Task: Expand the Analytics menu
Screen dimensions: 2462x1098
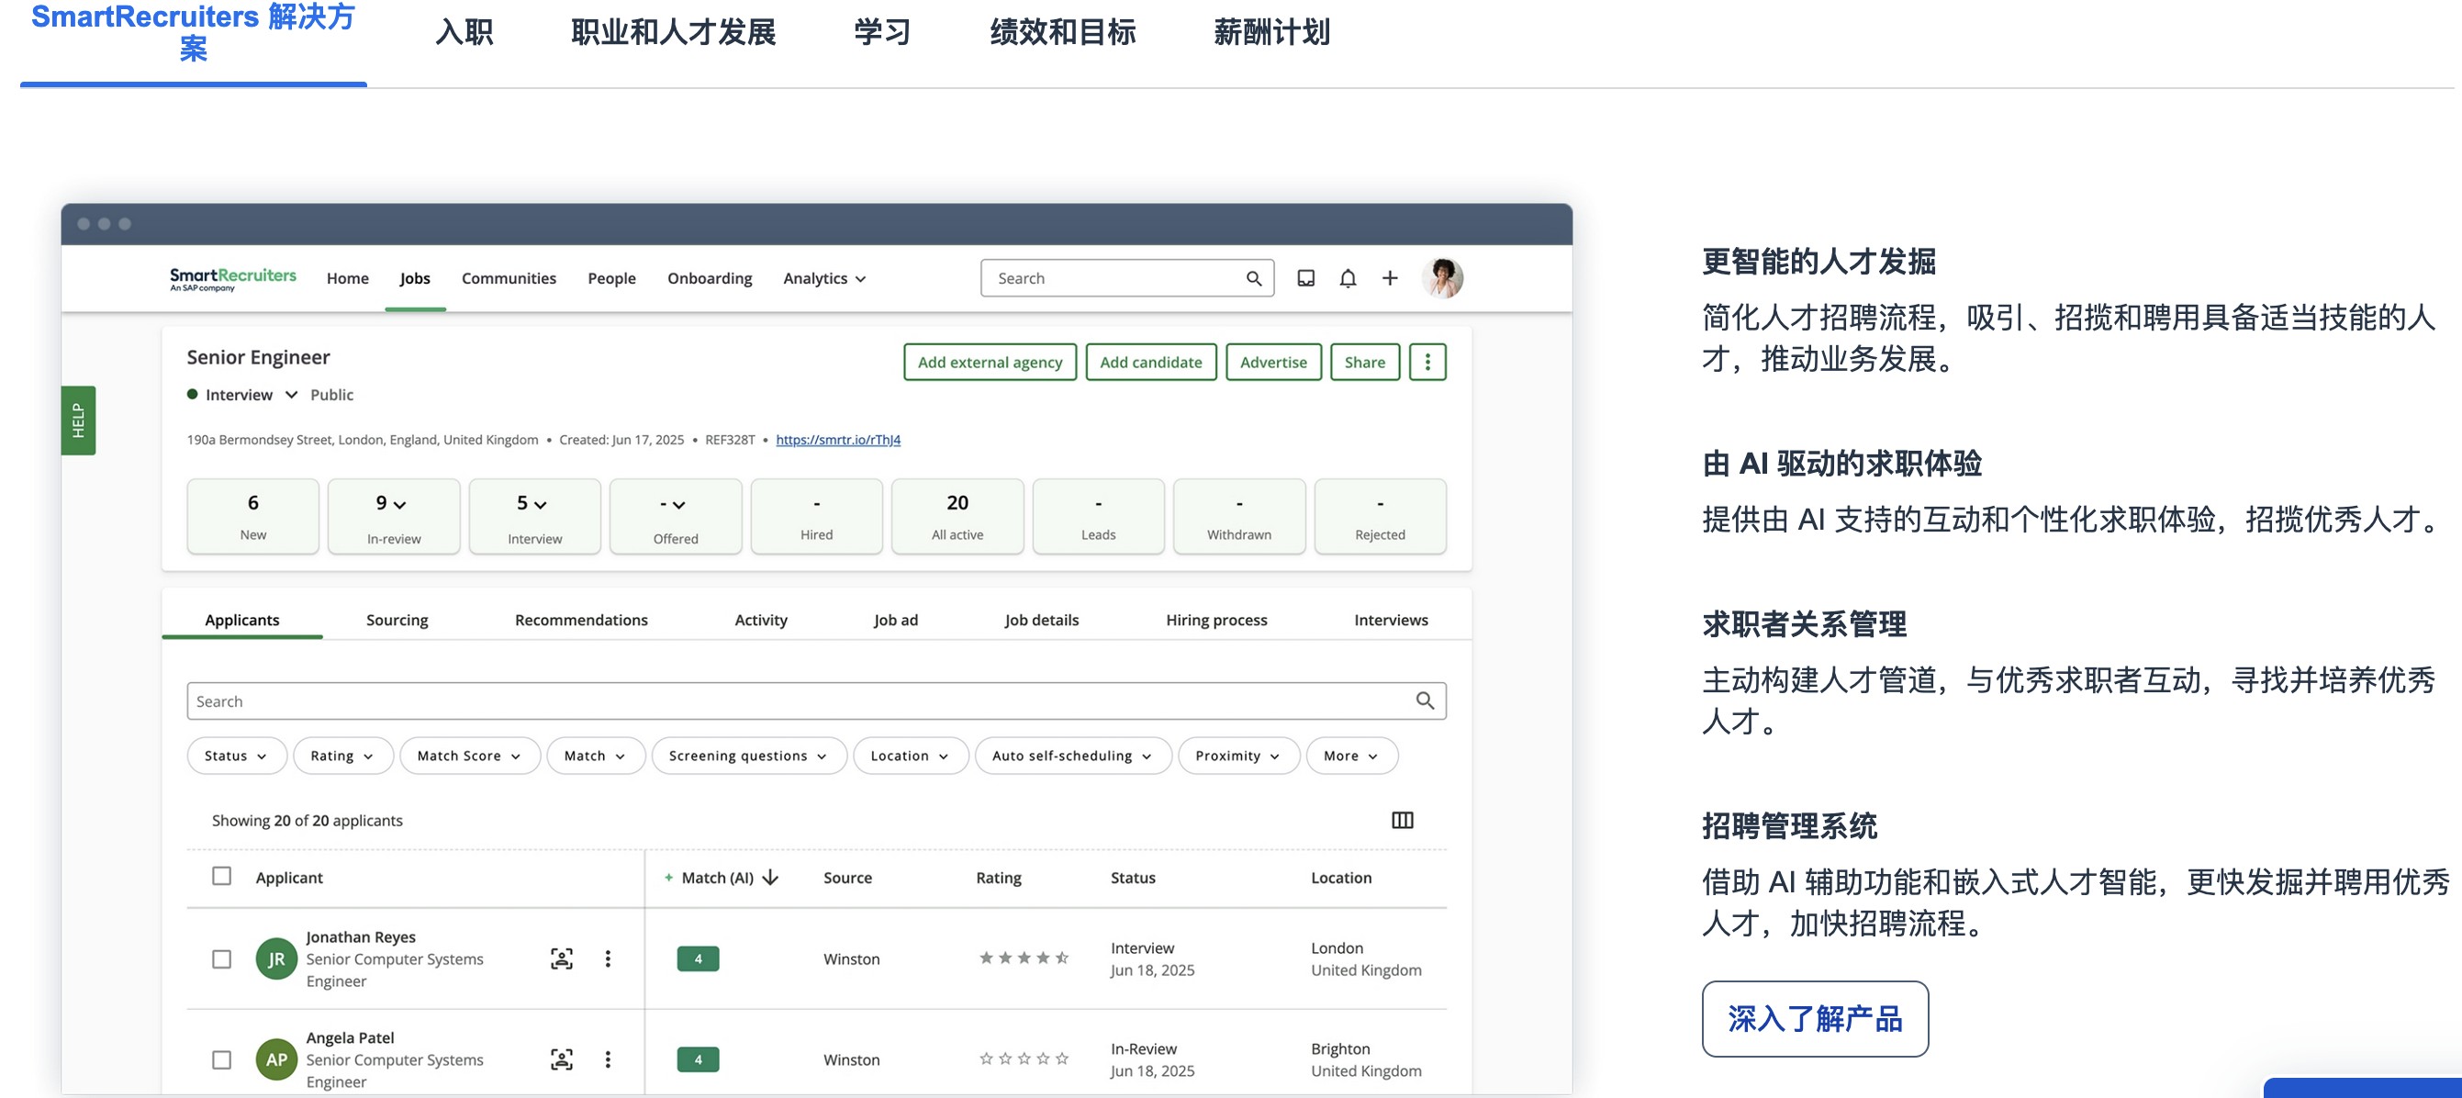Action: click(x=823, y=278)
